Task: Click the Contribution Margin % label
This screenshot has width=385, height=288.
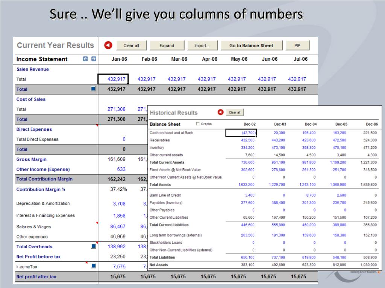Action: coord(41,189)
